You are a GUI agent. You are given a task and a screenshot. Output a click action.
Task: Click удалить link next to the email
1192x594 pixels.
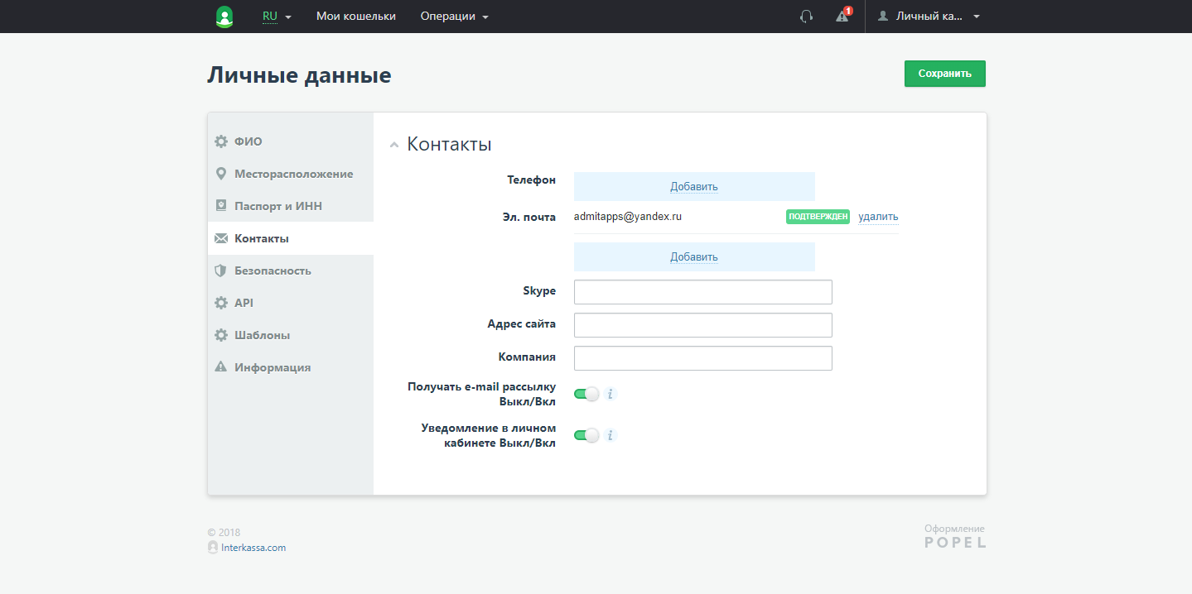pyautogui.click(x=878, y=217)
